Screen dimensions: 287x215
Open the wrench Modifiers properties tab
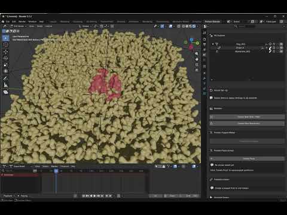pyautogui.click(x=204, y=78)
